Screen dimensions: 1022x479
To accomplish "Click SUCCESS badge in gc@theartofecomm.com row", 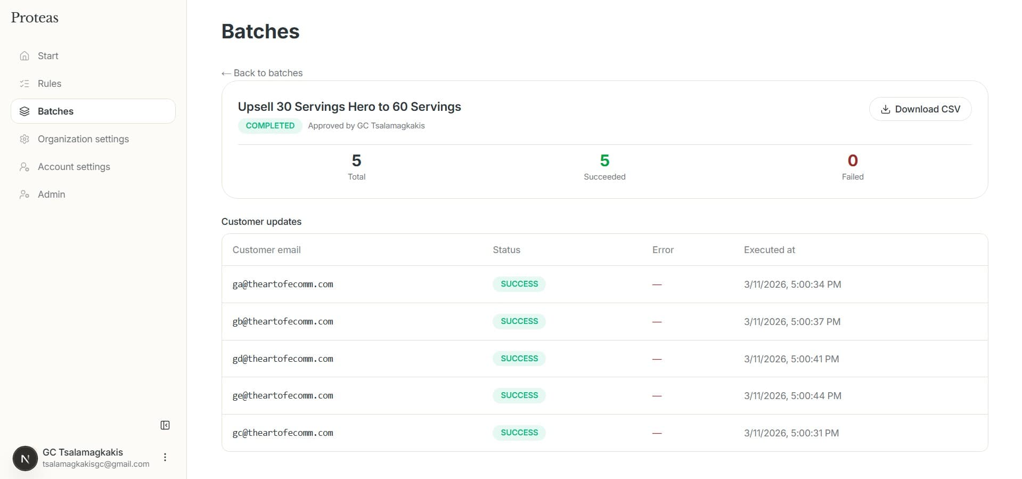I will pos(519,433).
